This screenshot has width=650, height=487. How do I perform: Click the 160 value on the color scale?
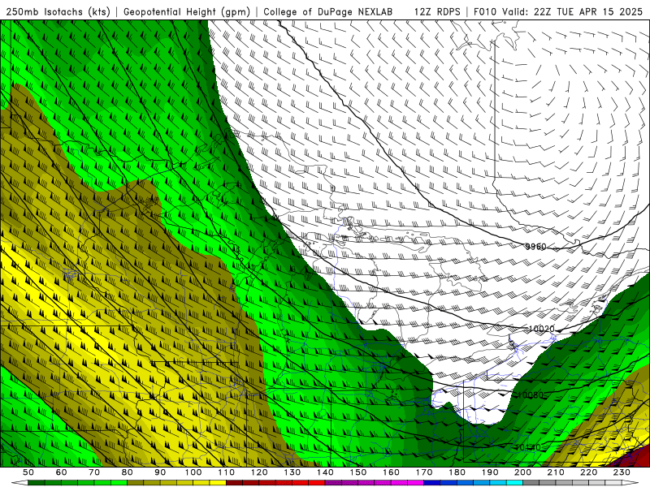[391, 472]
